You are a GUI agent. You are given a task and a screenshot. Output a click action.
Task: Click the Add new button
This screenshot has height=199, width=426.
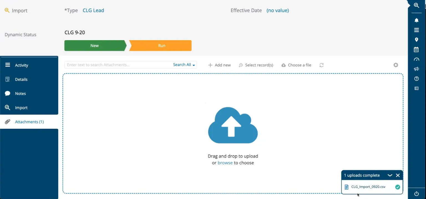click(x=219, y=65)
